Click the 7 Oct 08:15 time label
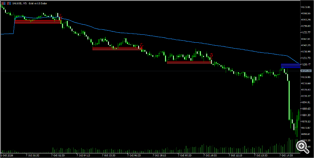The image size is (314, 158). [x=160, y=155]
